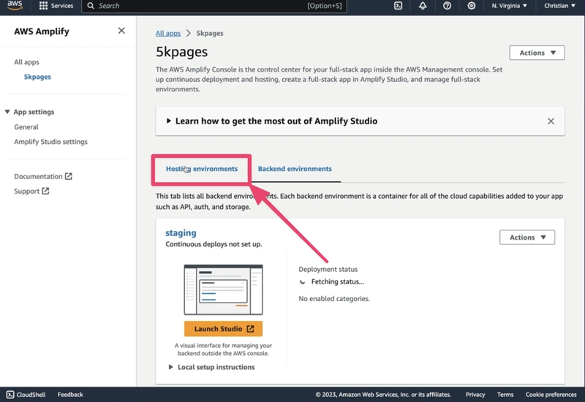Open the Services grid menu
Viewport: 585px width, 402px height.
point(56,6)
